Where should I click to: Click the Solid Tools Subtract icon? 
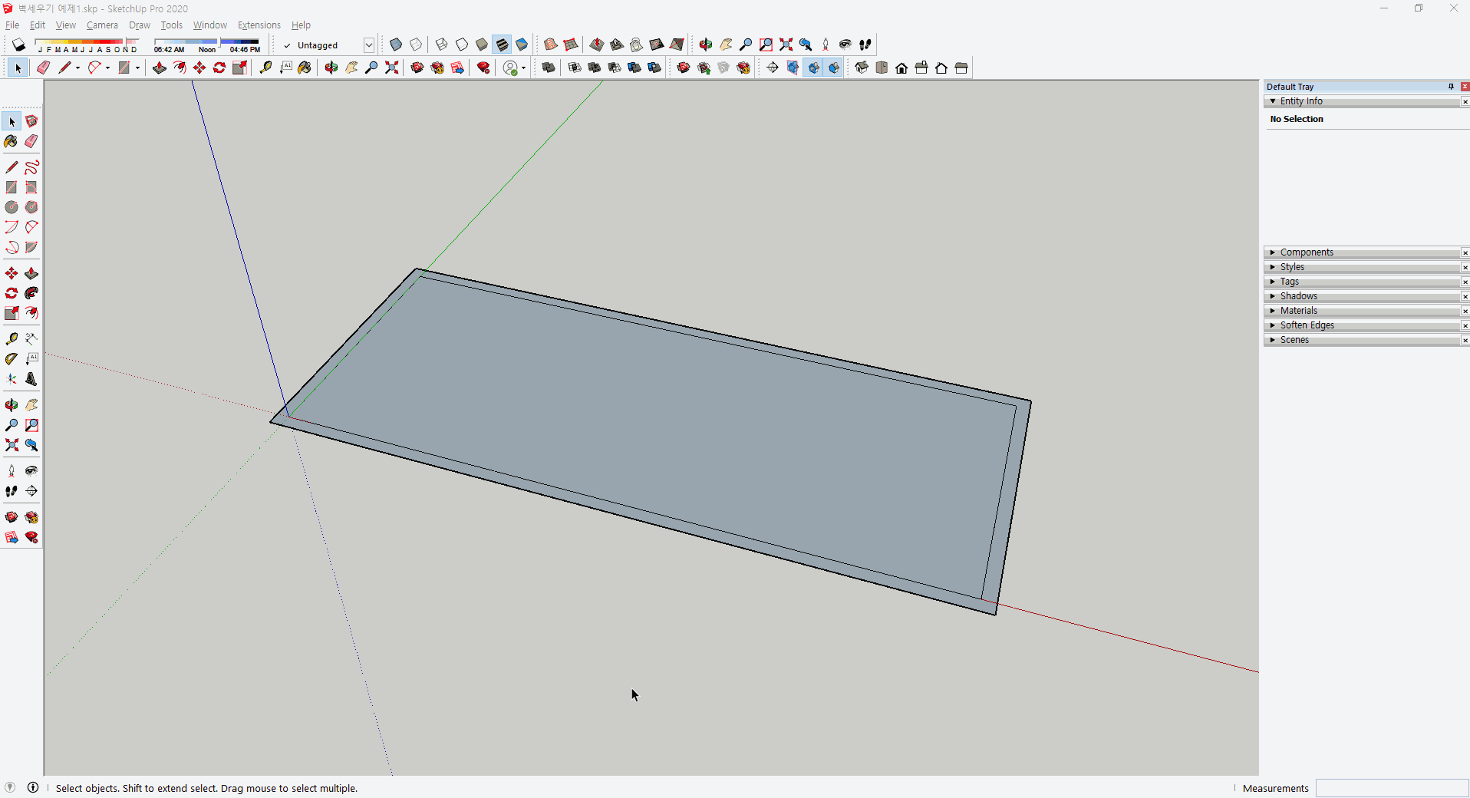(x=615, y=68)
